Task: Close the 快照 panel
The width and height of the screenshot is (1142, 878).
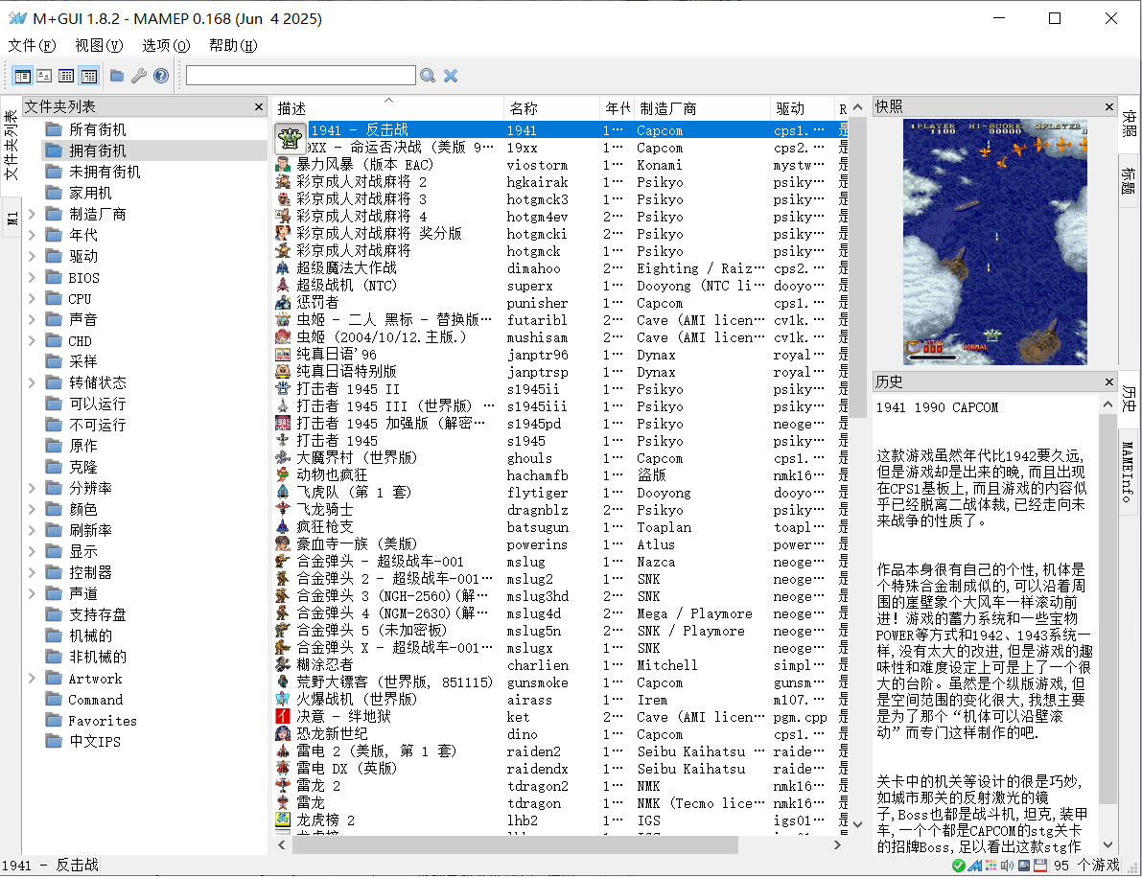Action: tap(1109, 107)
